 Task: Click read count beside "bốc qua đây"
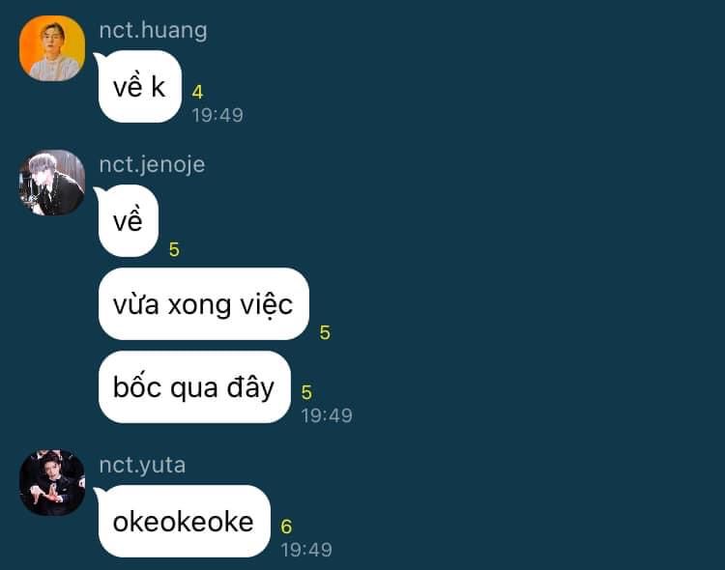coord(306,392)
